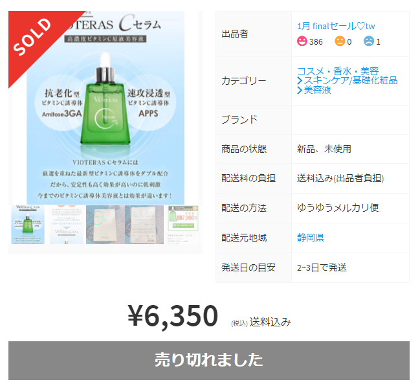The height and width of the screenshot is (384, 420).
Task: Open 静岡県 shipping region link
Action: coord(311,238)
